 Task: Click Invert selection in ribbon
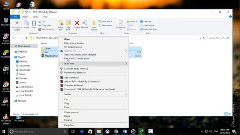pyautogui.click(x=148, y=29)
